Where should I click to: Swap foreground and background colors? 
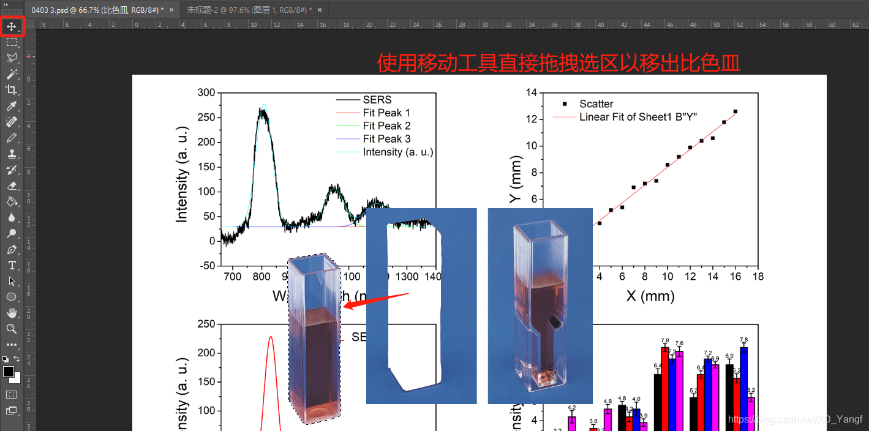pyautogui.click(x=17, y=359)
